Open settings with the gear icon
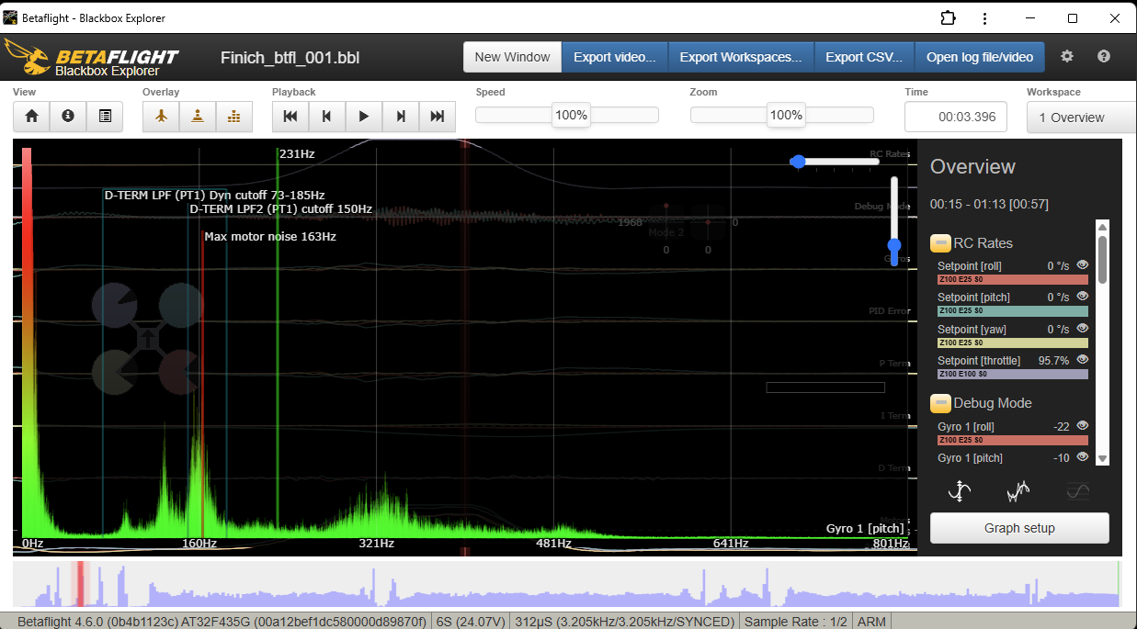The width and height of the screenshot is (1137, 629). (1067, 56)
